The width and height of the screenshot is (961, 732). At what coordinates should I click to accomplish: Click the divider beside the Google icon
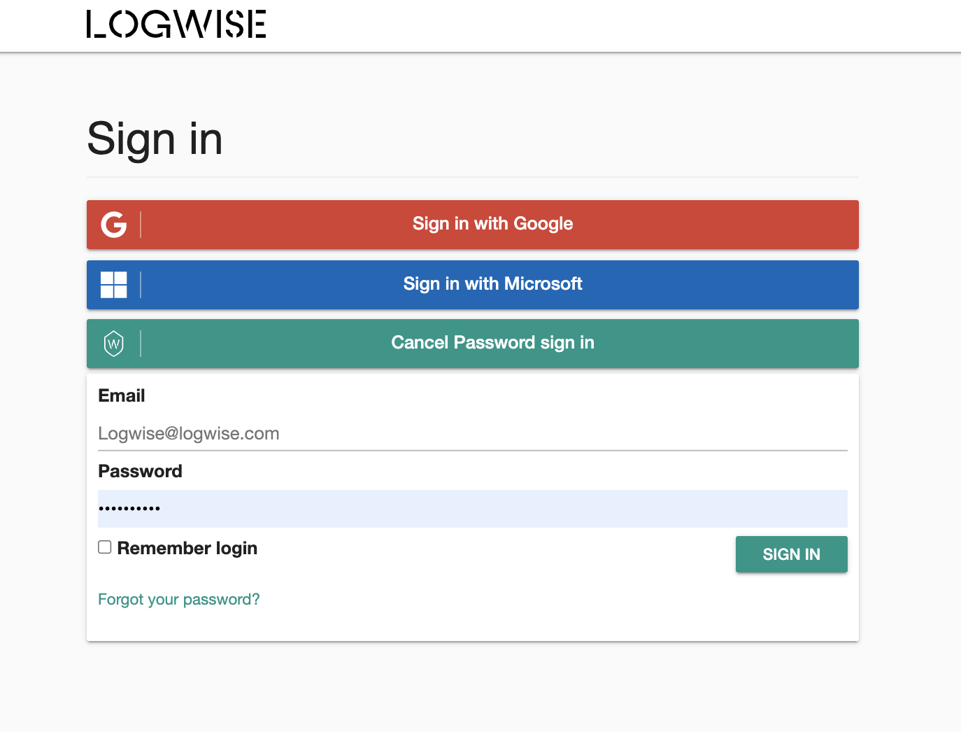pyautogui.click(x=141, y=225)
